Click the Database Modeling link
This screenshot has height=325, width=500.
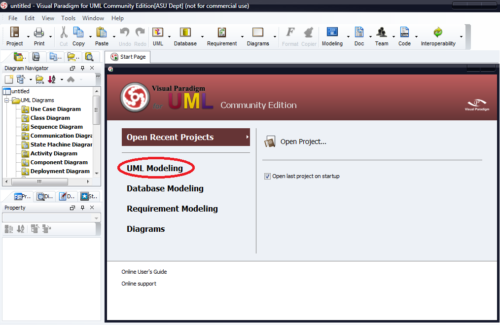coord(165,188)
